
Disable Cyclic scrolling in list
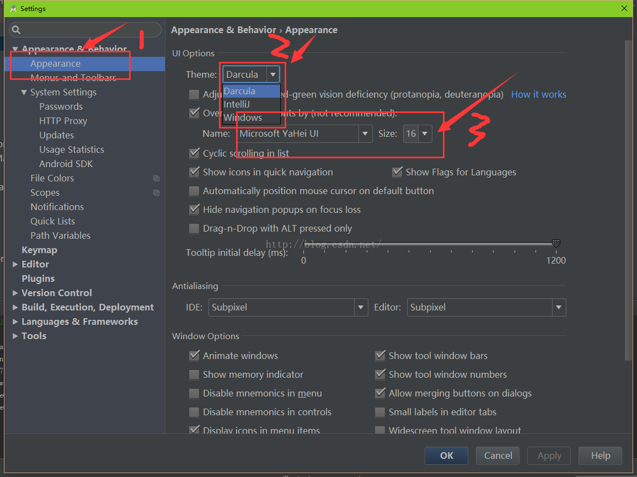point(194,154)
